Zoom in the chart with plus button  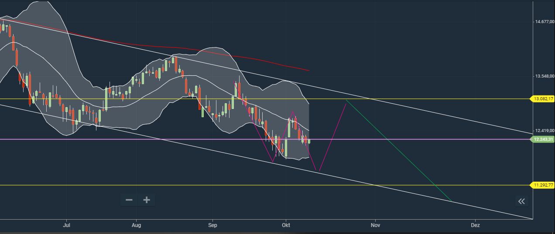tap(147, 200)
